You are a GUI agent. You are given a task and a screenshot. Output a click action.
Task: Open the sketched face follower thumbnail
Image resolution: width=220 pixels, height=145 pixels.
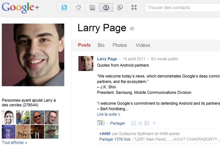point(9,117)
